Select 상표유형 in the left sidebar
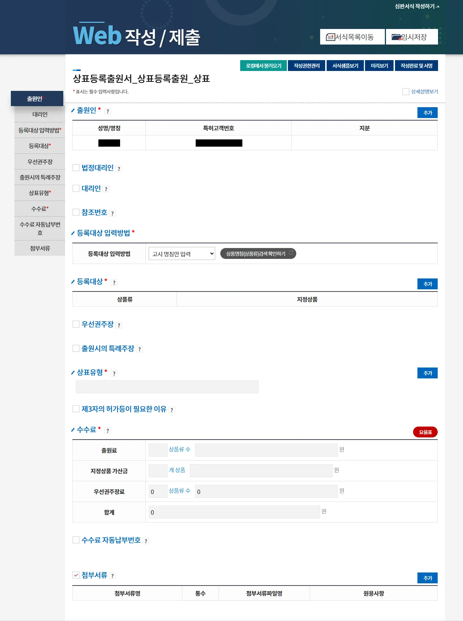 pos(40,193)
